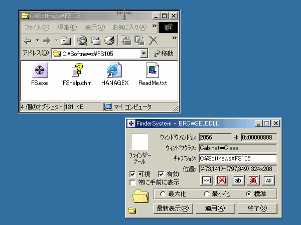Click the All button in FinderSystem
Image resolution: width=301 pixels, height=225 pixels.
[269, 180]
